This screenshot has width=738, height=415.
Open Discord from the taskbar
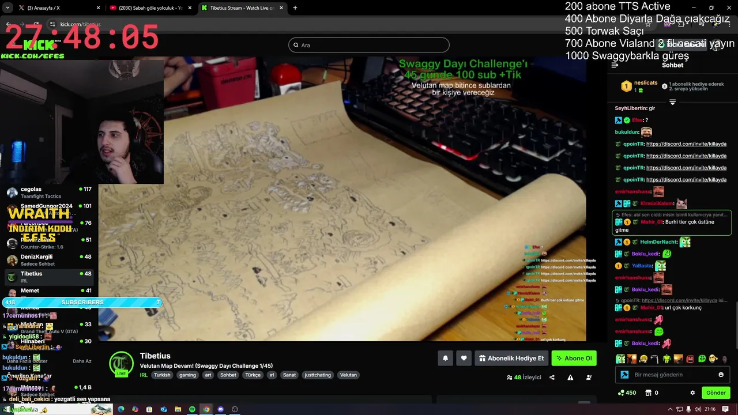tap(220, 409)
